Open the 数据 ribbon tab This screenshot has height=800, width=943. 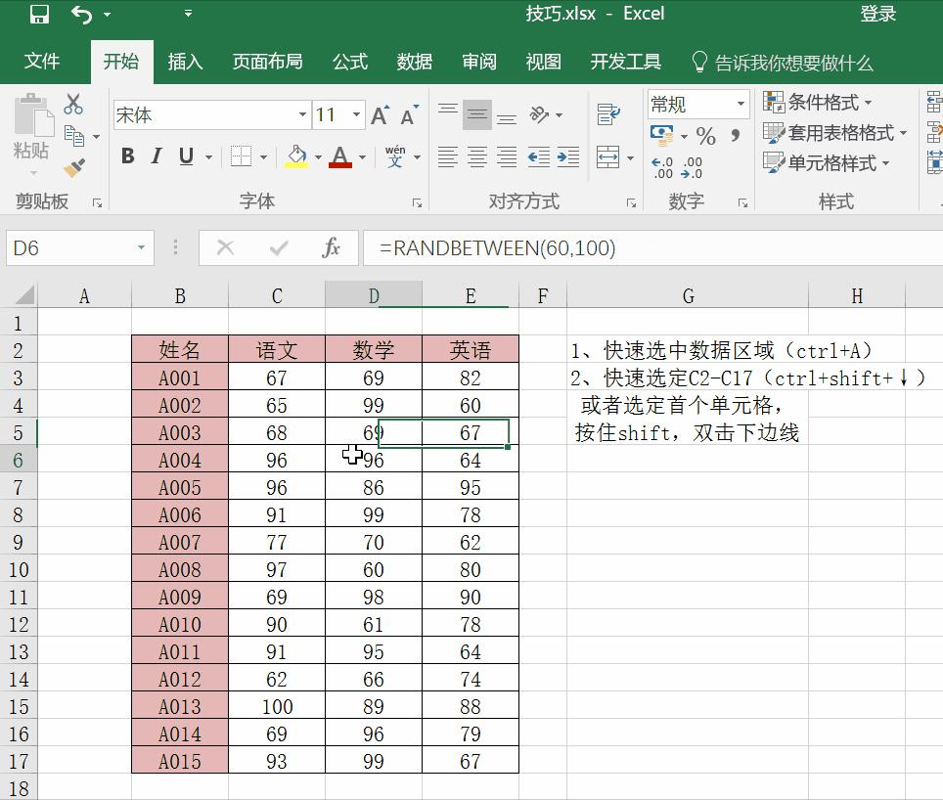(x=415, y=61)
